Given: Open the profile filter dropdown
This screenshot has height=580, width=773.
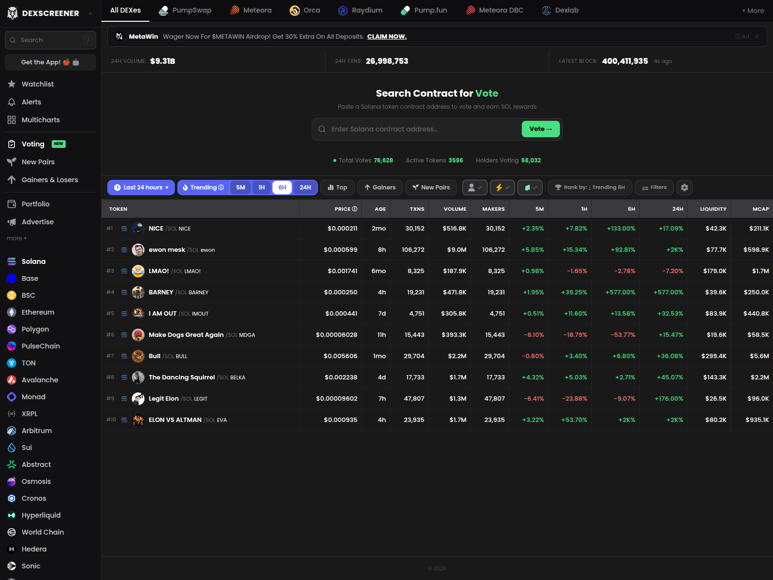Looking at the screenshot, I should (475, 188).
